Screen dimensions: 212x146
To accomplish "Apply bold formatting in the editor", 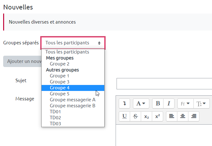I will (158, 104).
